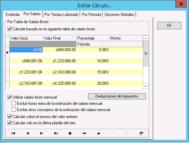Add new row with plus icon

[70, 133]
